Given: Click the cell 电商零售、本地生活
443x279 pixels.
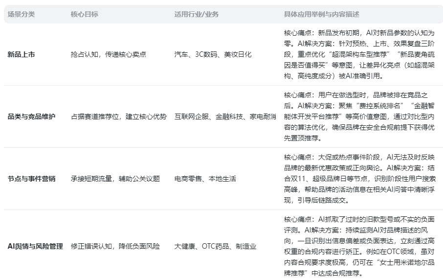Looking at the screenshot, I should pyautogui.click(x=205, y=179).
